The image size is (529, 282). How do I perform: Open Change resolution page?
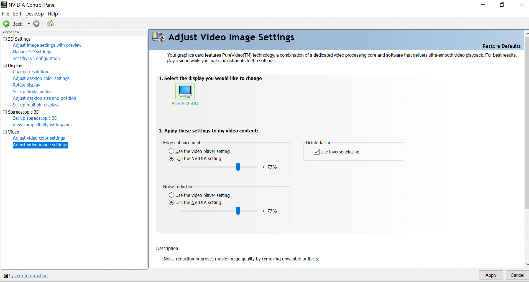click(30, 72)
